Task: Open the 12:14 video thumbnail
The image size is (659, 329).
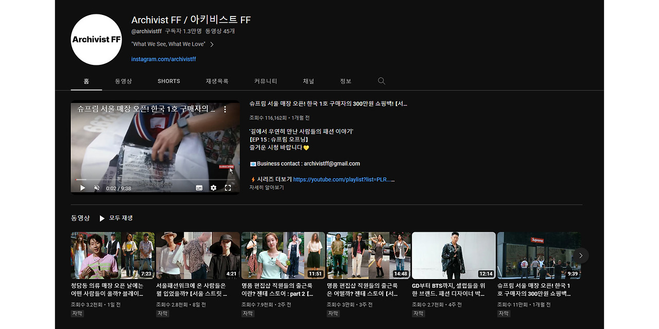Action: 454,255
